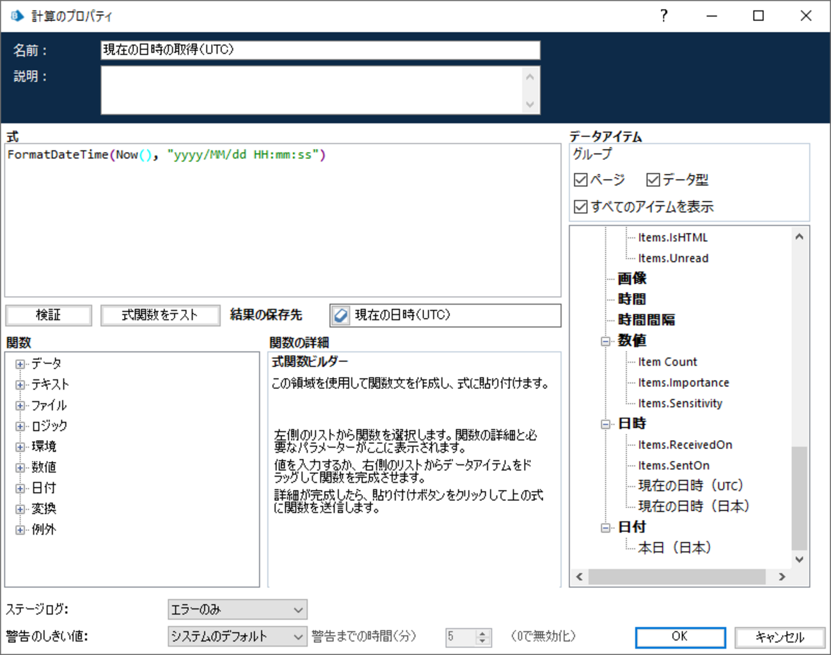The height and width of the screenshot is (655, 831).
Task: Click the 名前 input field
Action: 321,50
